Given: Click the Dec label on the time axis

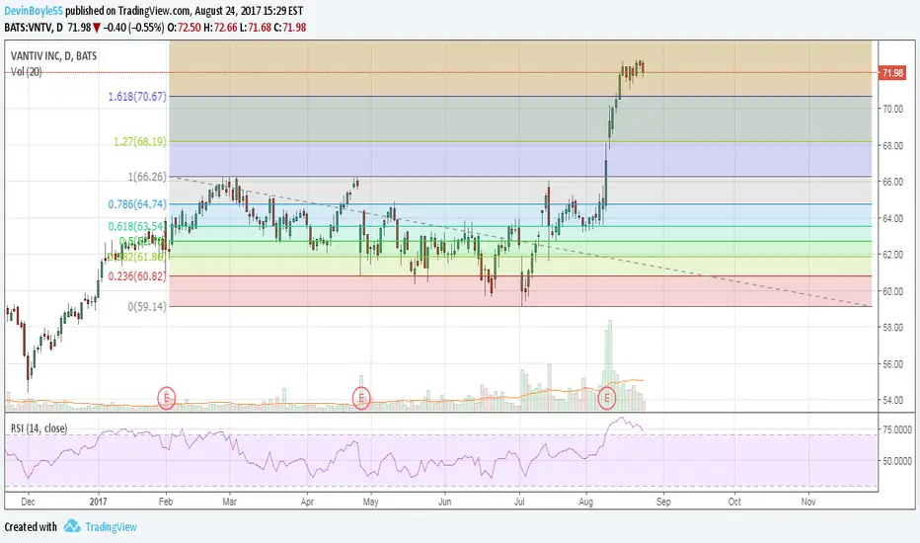Looking at the screenshot, I should 28,502.
